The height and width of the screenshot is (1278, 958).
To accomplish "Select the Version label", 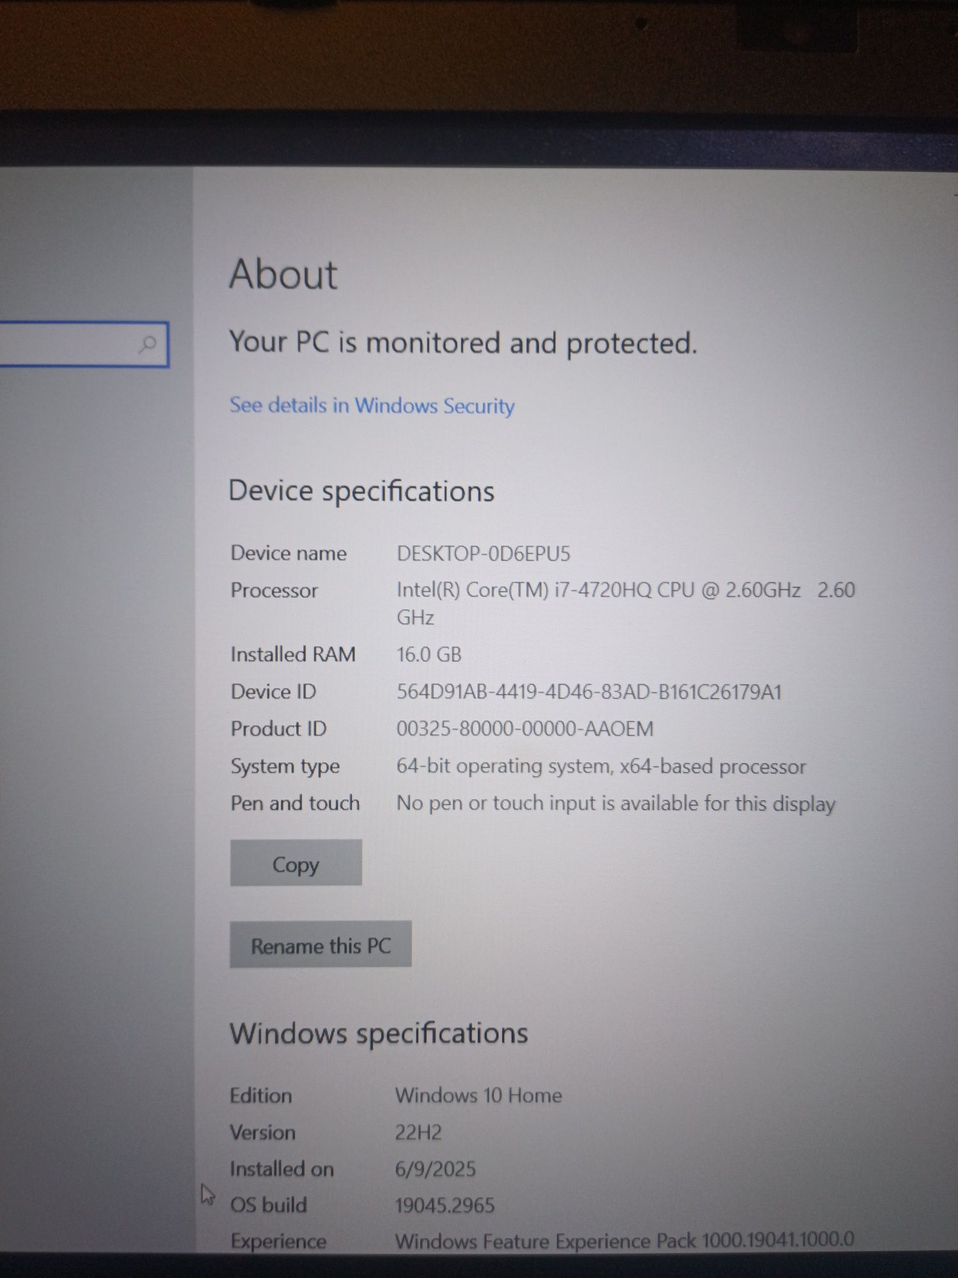I will tap(262, 1132).
